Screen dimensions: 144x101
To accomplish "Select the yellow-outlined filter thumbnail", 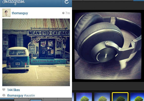I will 120,97.
